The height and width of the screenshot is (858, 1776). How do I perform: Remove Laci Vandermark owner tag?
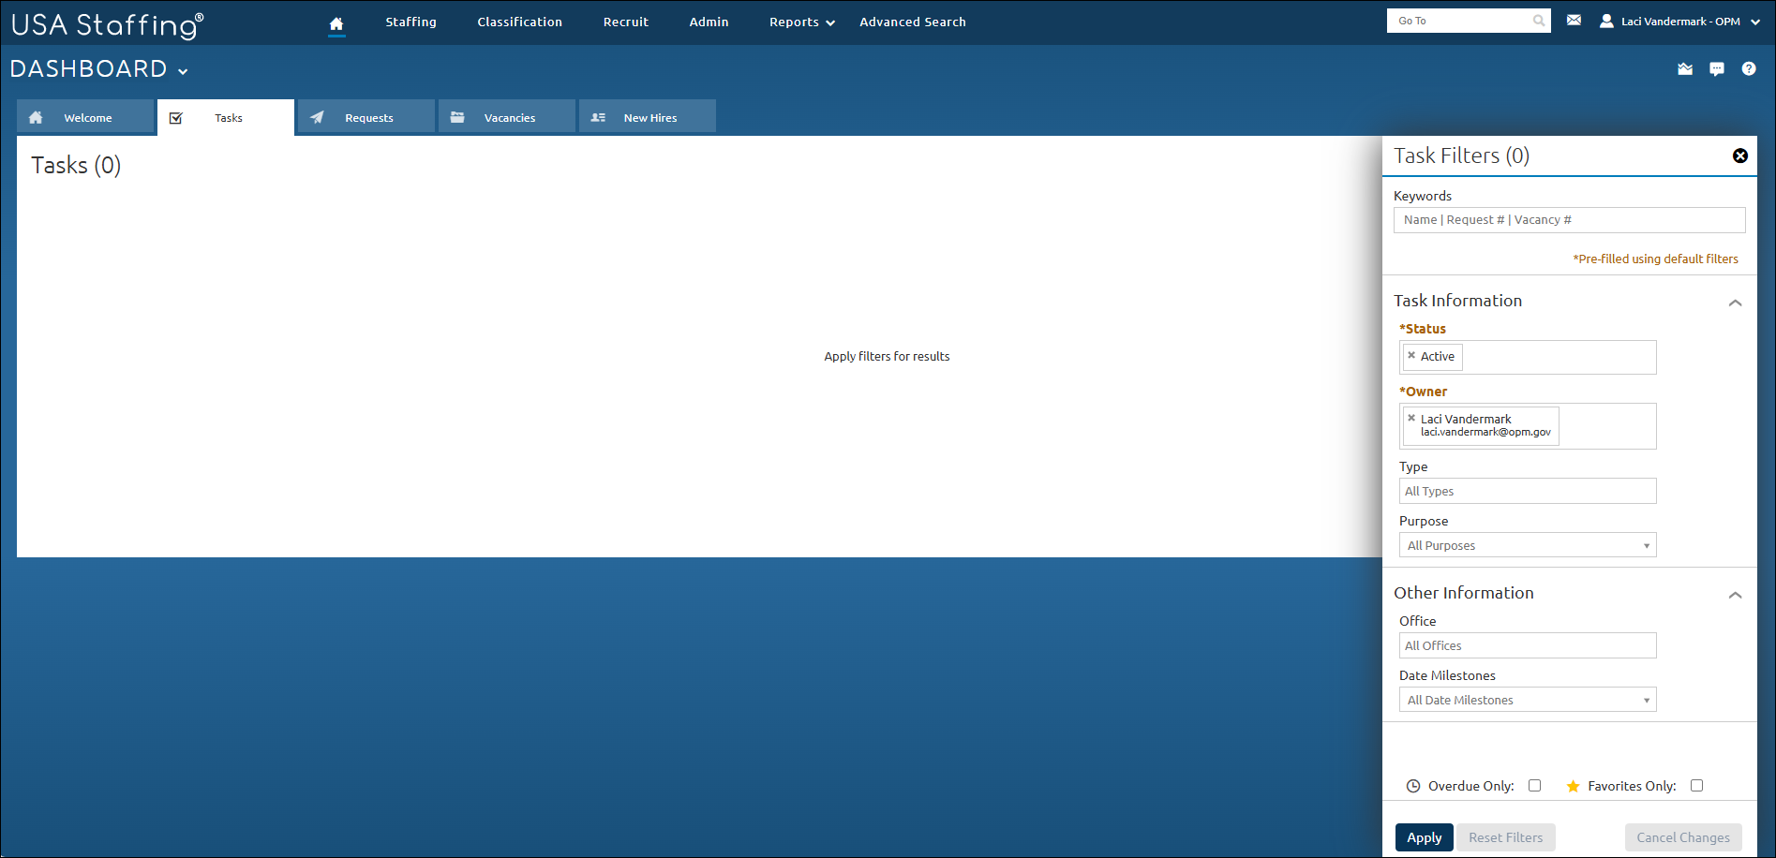1411,419
